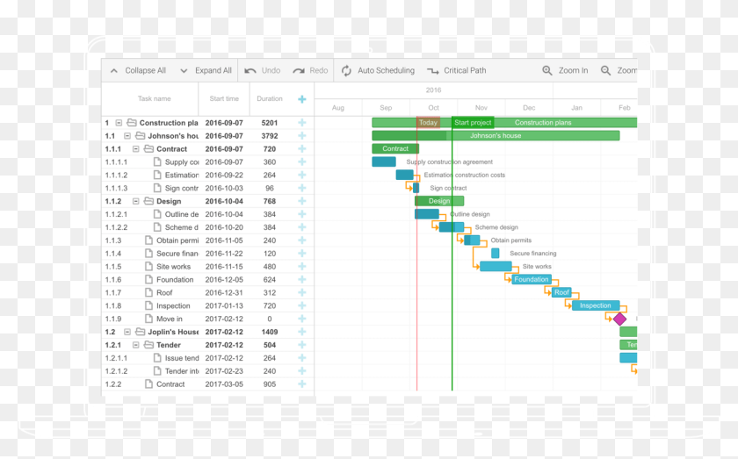
Task: Collapse the Design task group
Action: [136, 201]
